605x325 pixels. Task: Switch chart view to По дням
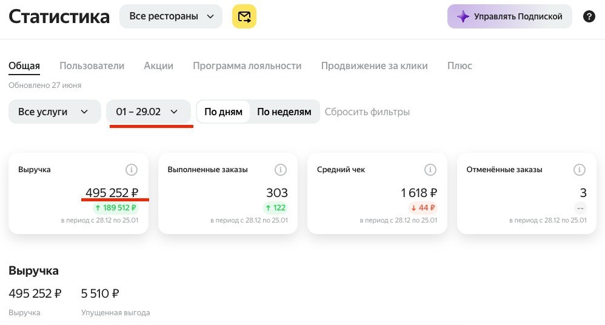[223, 112]
